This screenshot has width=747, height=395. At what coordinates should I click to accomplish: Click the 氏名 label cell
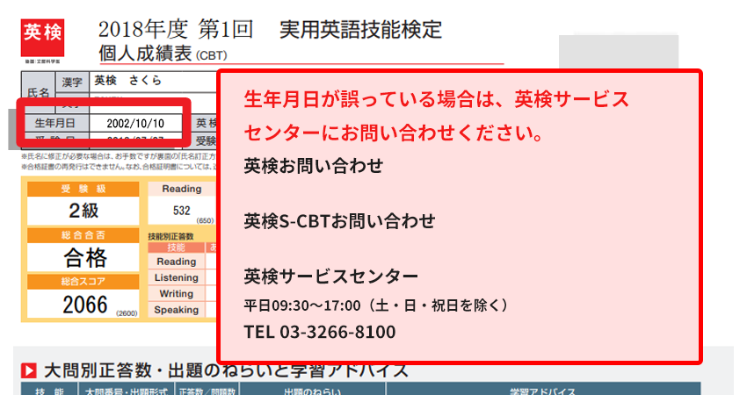point(38,93)
